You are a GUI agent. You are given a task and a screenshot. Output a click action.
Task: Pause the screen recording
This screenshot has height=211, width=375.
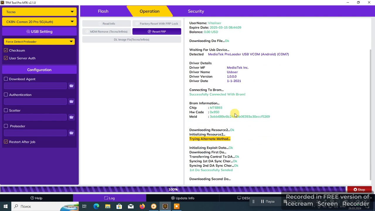coord(268,202)
